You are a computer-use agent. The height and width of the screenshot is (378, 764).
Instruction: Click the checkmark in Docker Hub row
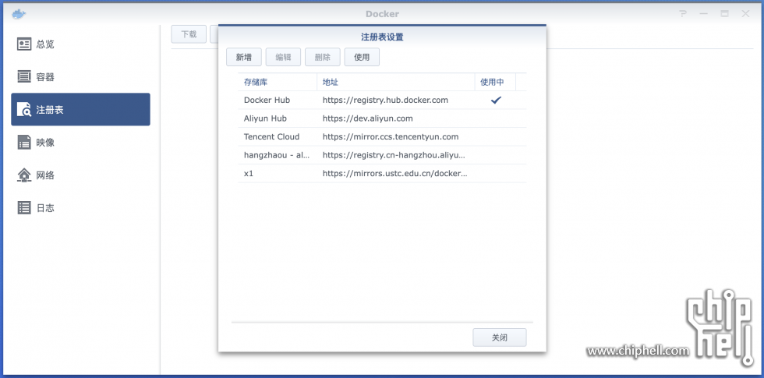point(496,100)
